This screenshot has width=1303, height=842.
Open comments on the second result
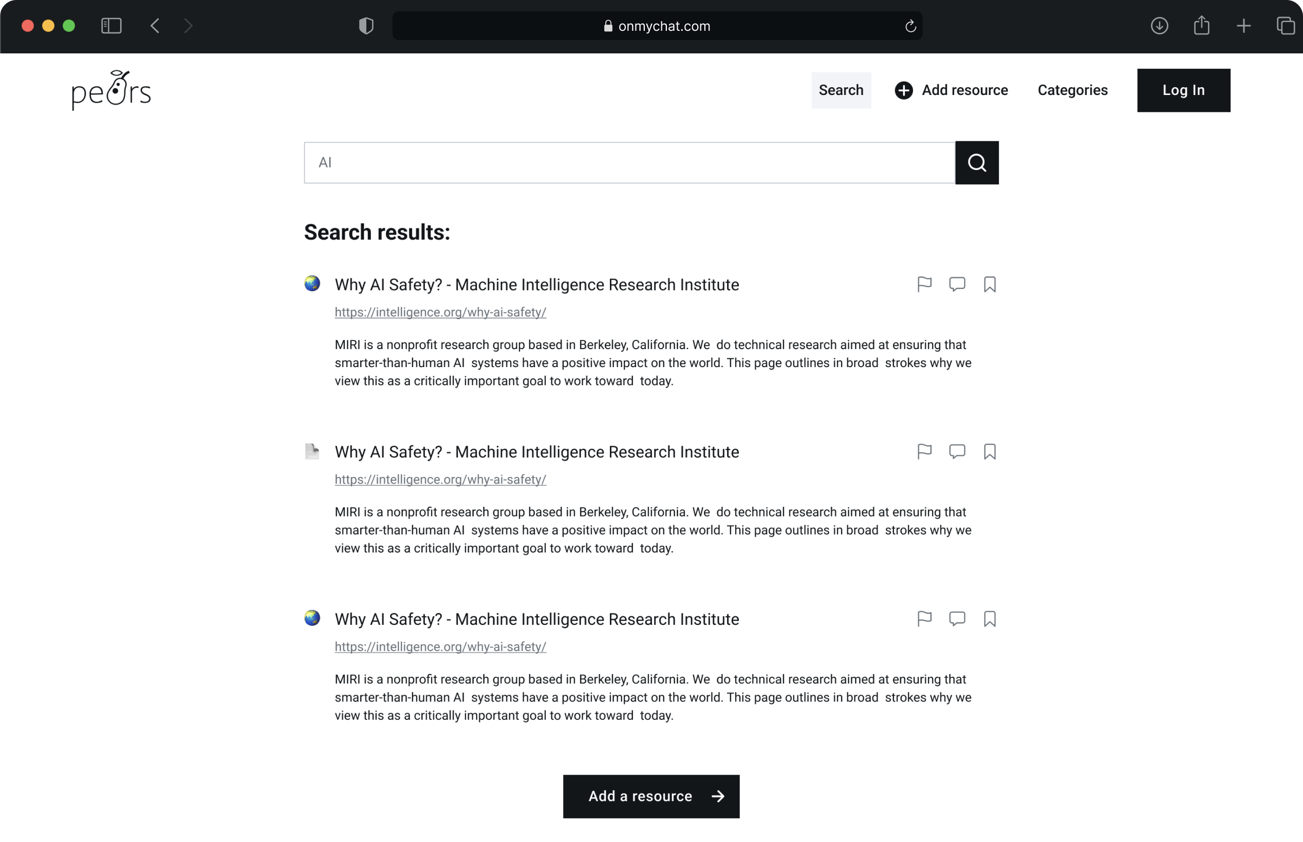(957, 452)
